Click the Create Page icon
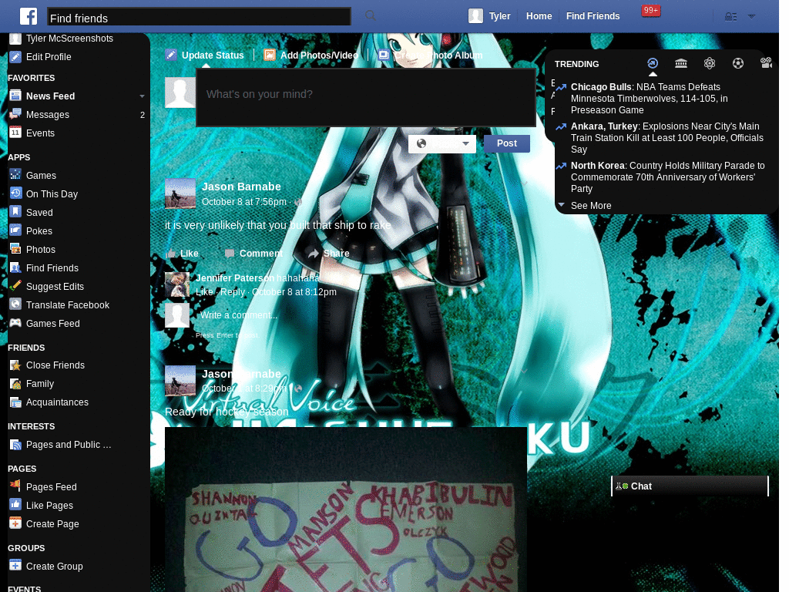The width and height of the screenshot is (789, 592). [15, 523]
